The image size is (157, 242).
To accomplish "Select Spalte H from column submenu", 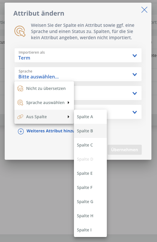I will click(90, 216).
